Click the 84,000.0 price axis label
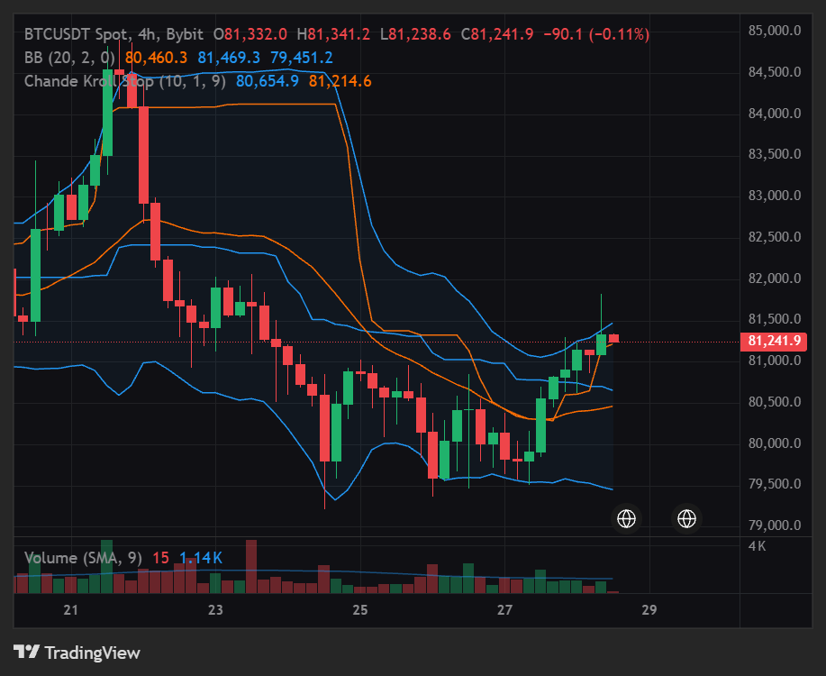This screenshot has height=676, width=826. 775,114
